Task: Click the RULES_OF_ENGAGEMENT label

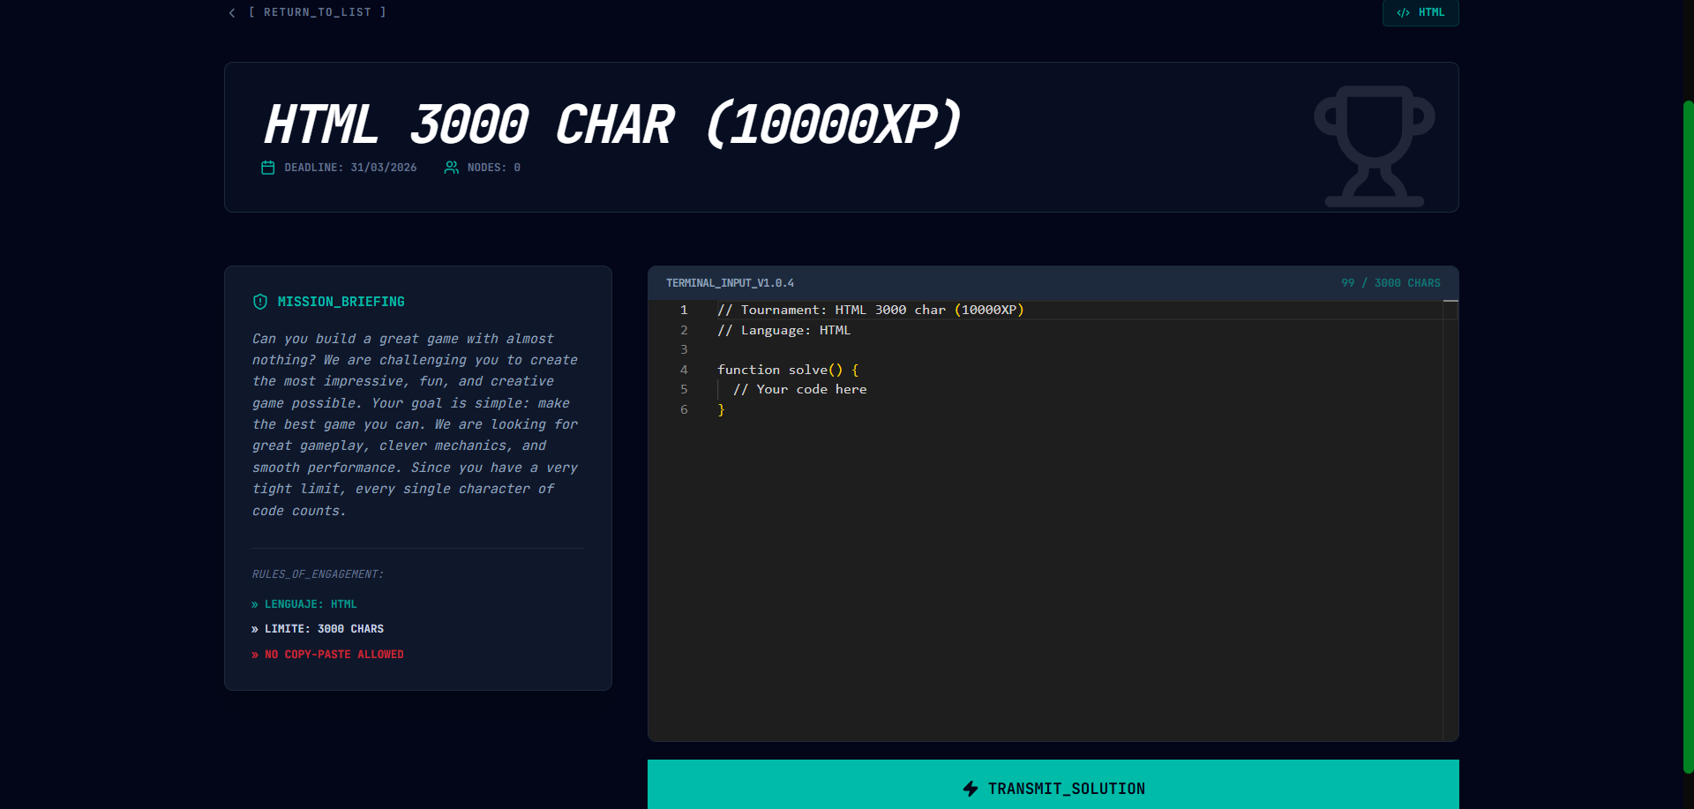Action: tap(318, 574)
